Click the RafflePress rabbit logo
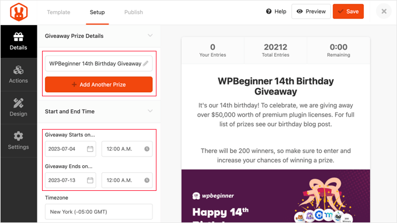Viewport: 397px width, 223px height. click(x=19, y=12)
